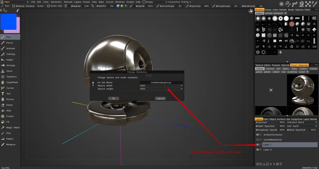319x169 pixels.
Task: Switch to the Stencils tab
Action: click(285, 65)
